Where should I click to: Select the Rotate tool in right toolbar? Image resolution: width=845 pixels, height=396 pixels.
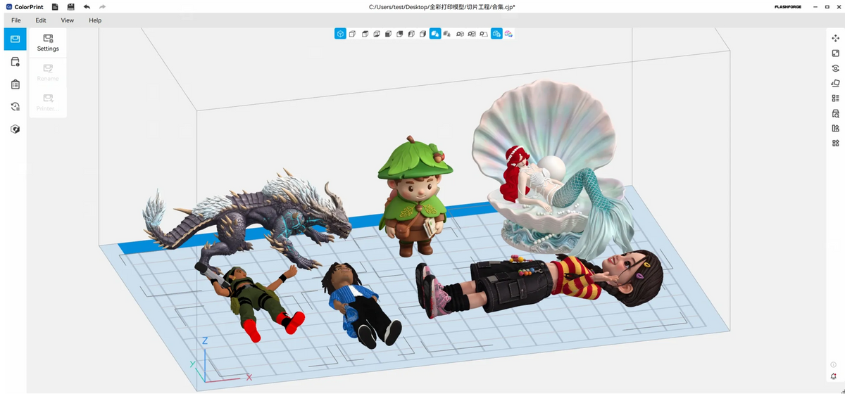(835, 68)
